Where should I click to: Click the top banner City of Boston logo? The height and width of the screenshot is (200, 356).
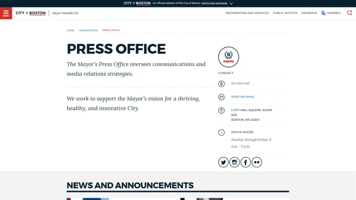click(137, 3)
